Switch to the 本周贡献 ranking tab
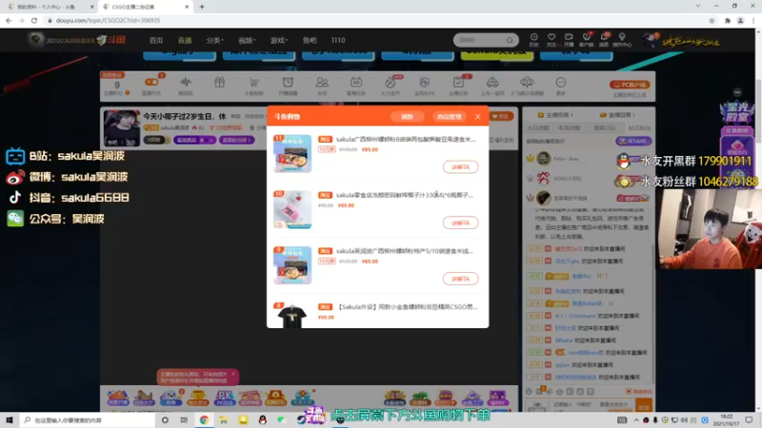 click(x=569, y=128)
